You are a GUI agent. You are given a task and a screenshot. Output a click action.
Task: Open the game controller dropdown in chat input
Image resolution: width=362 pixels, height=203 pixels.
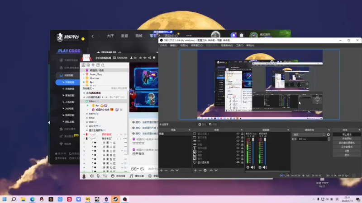135,169
